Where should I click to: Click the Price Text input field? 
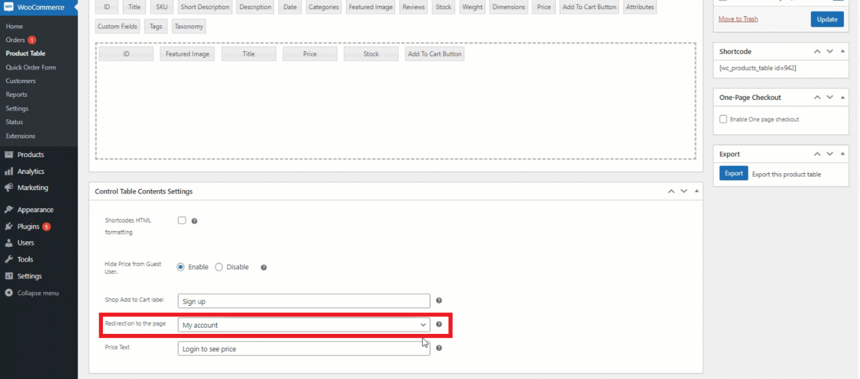click(304, 349)
